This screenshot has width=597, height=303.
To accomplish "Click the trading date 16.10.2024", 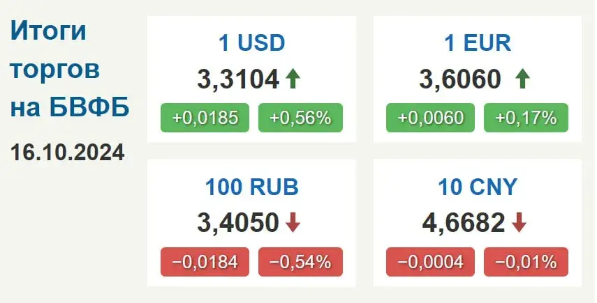I will coord(68,152).
